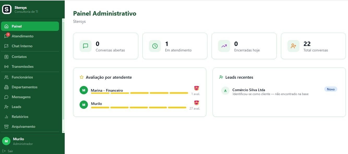Click the 22 total conversations value
The width and height of the screenshot is (348, 154).
click(x=307, y=44)
